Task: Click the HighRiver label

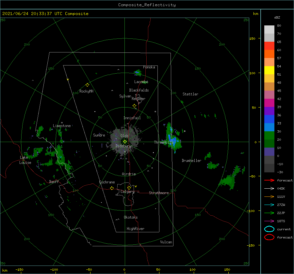Action: pos(136,229)
